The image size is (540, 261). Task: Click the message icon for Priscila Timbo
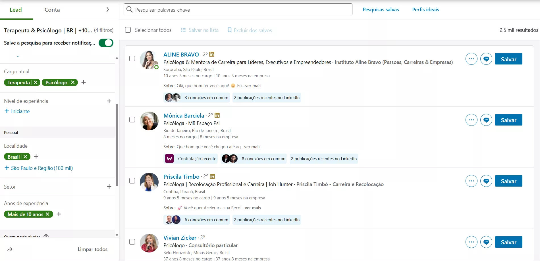pos(486,181)
